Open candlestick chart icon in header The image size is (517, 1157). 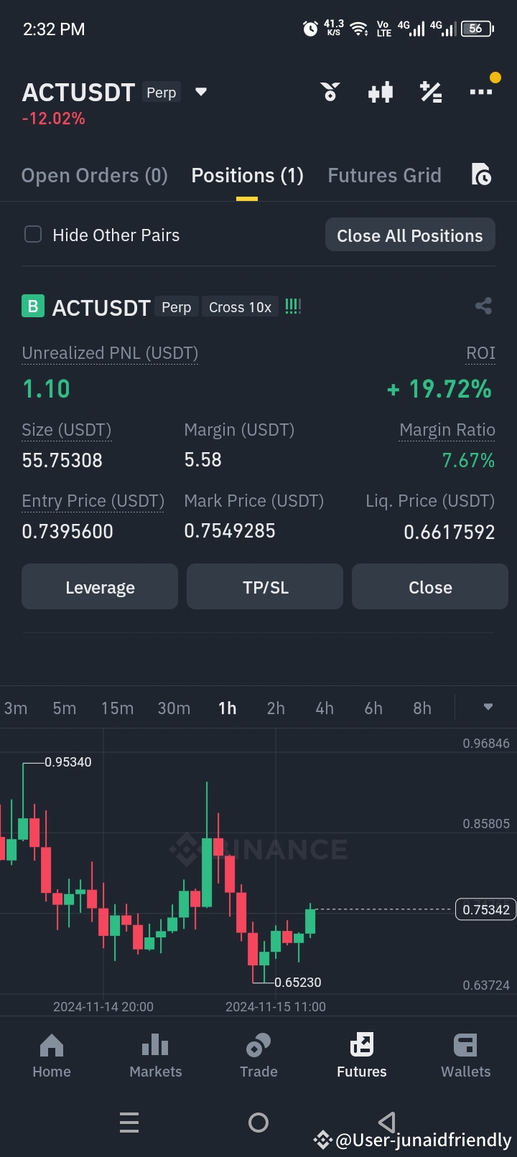(x=381, y=92)
